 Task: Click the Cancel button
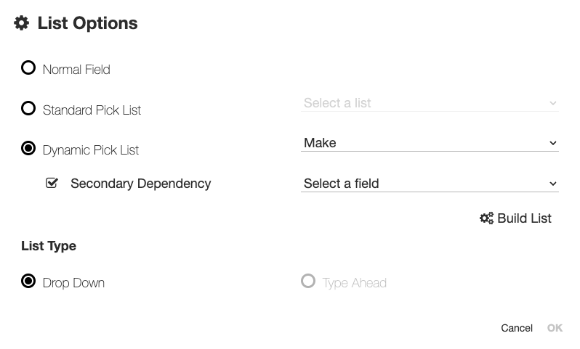click(517, 329)
